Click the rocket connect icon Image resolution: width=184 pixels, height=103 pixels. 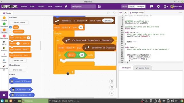coord(66,6)
